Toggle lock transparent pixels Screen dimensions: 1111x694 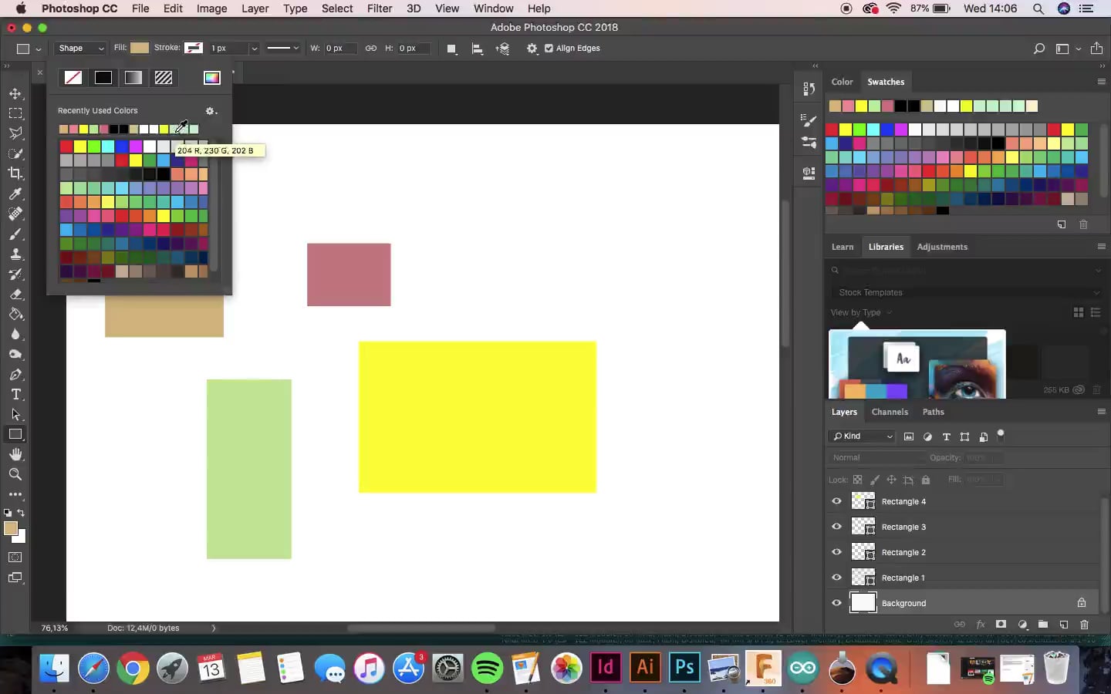[857, 480]
